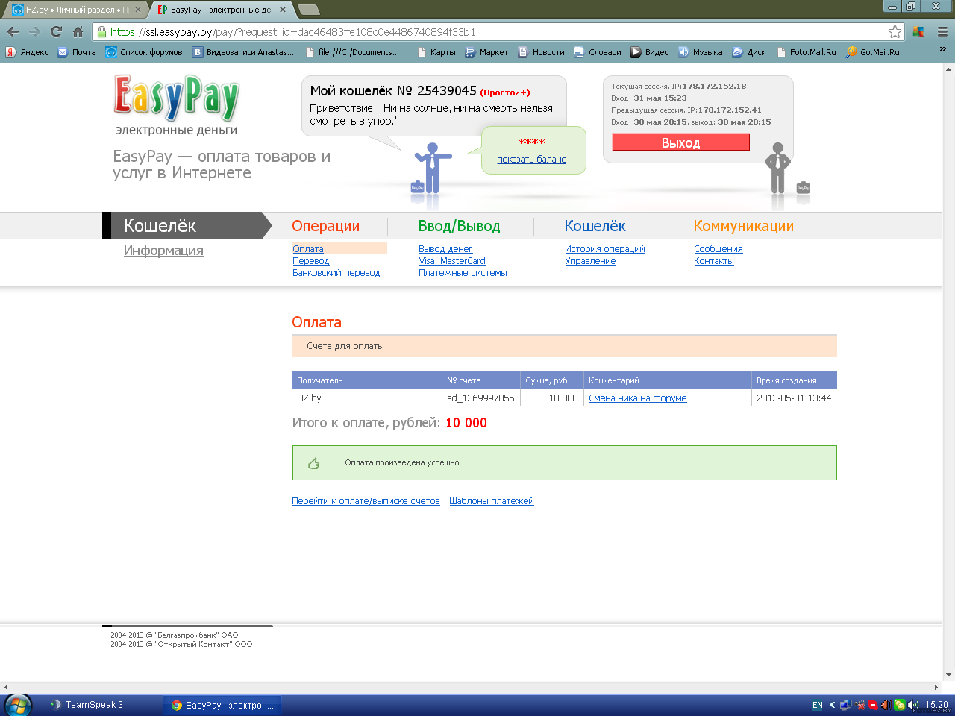955x716 pixels.
Task: Switch the EN language indicator
Action: click(818, 705)
